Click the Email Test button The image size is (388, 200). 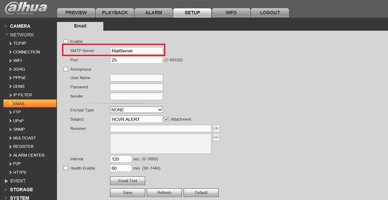tap(128, 181)
